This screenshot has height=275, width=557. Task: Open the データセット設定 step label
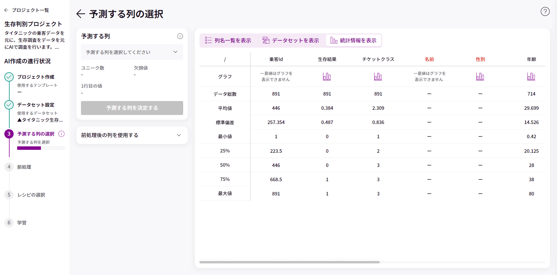pyautogui.click(x=36, y=105)
